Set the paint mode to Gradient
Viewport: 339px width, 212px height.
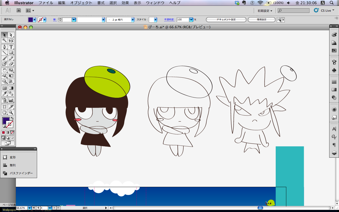[8, 132]
